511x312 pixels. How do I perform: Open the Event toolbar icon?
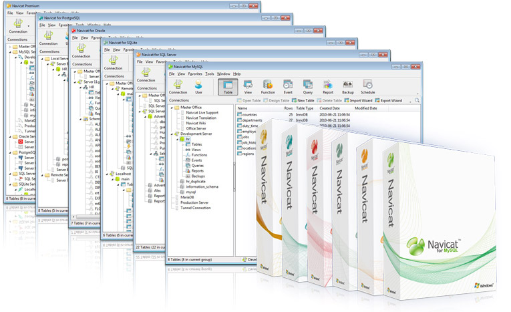288,87
